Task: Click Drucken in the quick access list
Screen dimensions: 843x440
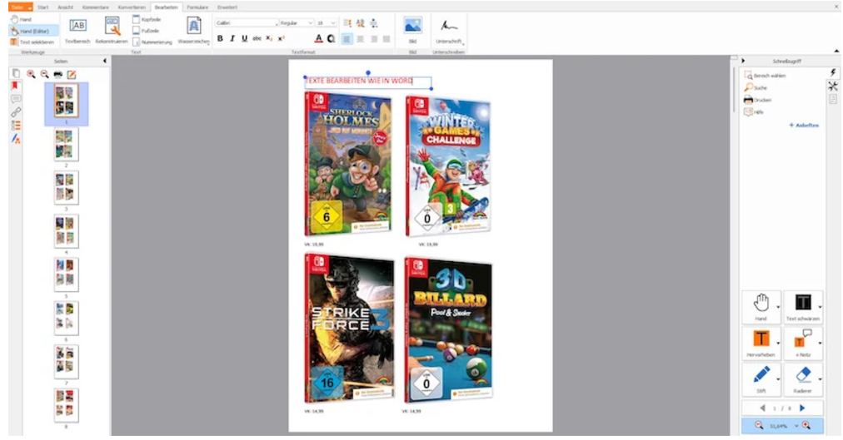Action: click(x=761, y=100)
